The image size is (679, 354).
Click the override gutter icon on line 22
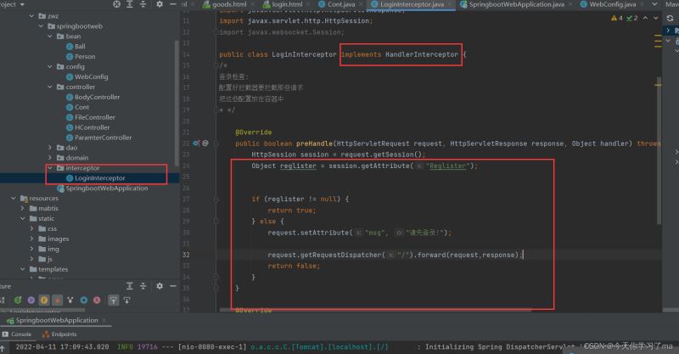click(196, 143)
